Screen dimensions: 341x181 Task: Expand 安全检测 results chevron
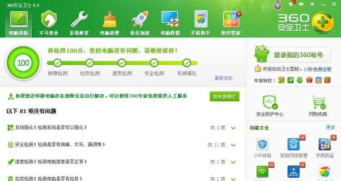coord(233,145)
